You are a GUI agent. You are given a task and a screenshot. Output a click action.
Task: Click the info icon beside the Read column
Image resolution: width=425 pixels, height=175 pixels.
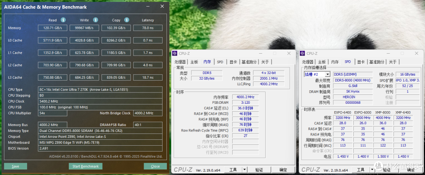pyautogui.click(x=63, y=20)
